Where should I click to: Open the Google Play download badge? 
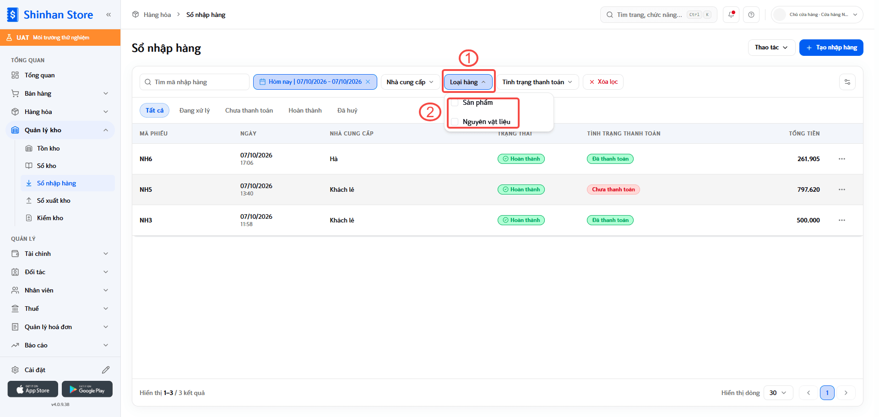(87, 389)
